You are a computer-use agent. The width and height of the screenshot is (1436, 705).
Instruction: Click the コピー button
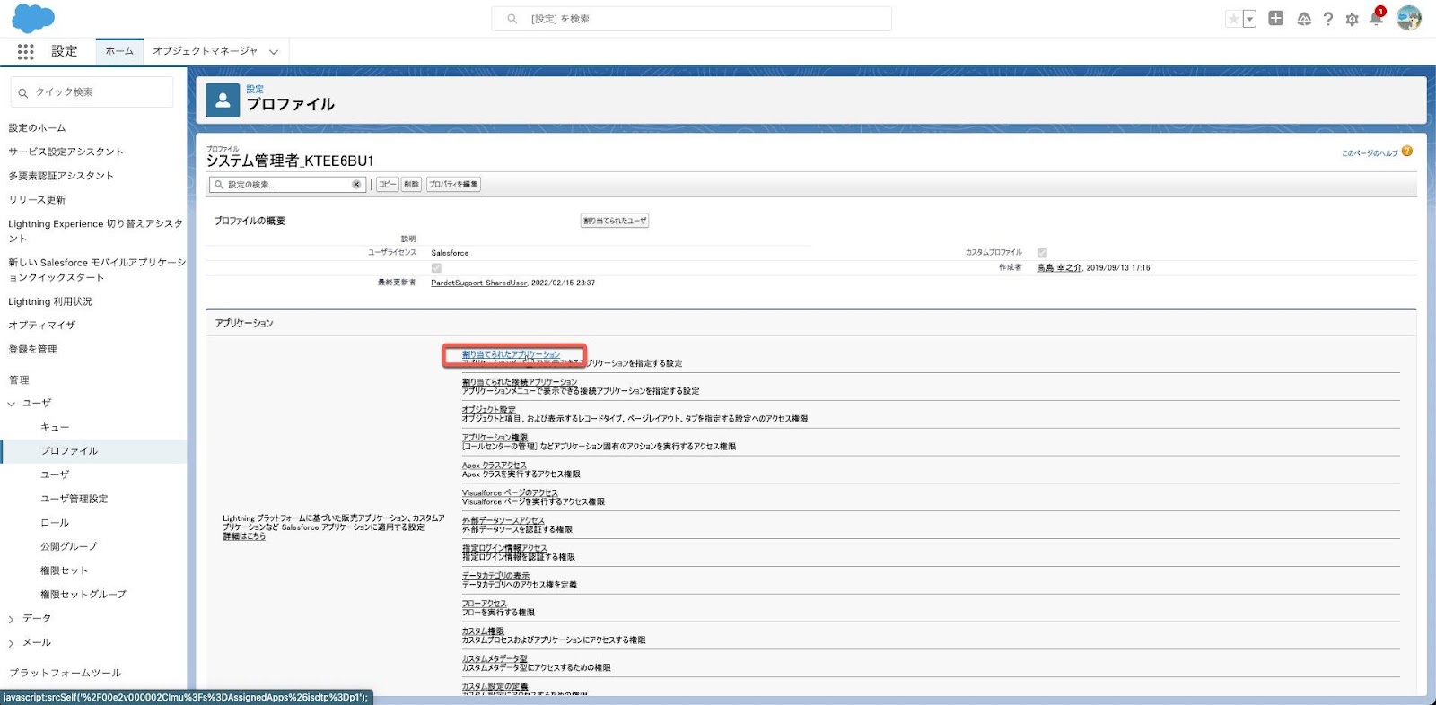(x=387, y=184)
